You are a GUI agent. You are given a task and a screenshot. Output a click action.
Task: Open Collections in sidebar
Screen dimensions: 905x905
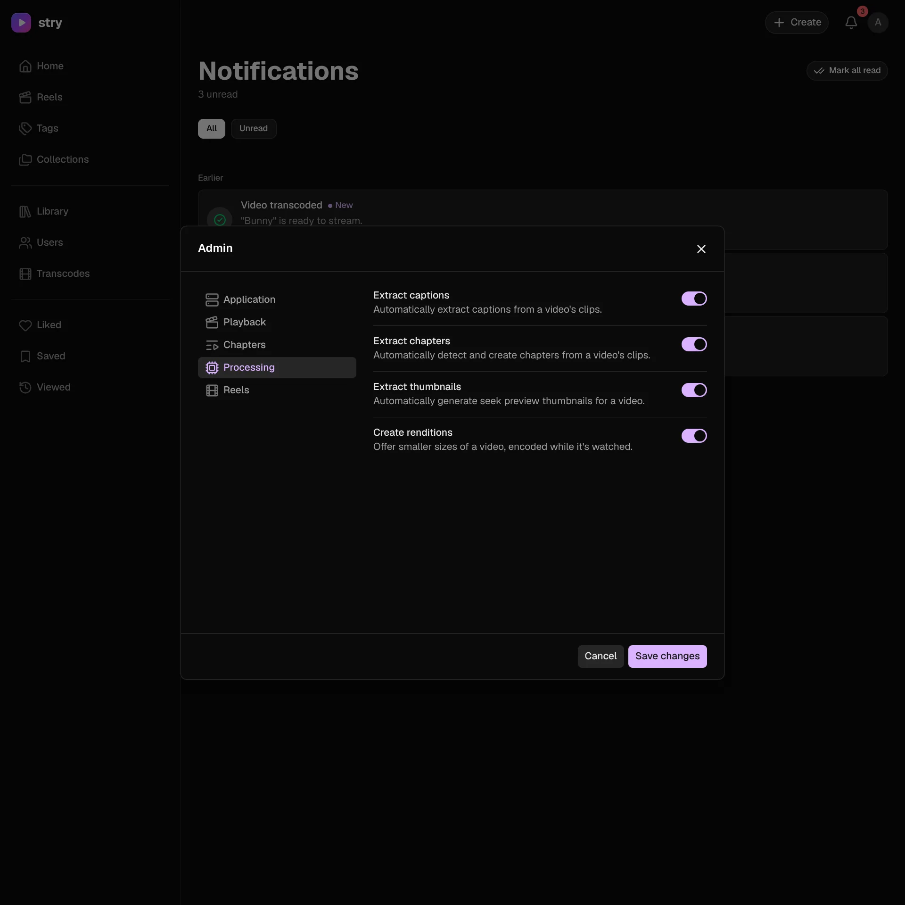pyautogui.click(x=90, y=159)
